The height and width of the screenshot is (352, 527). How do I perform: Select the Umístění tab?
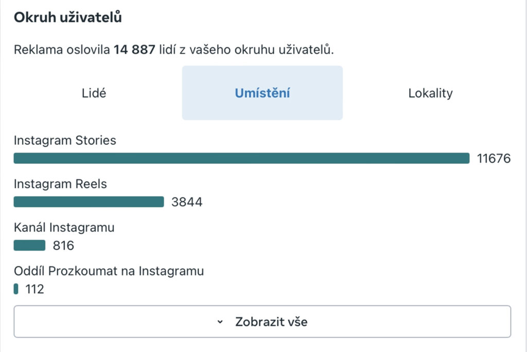(x=262, y=93)
